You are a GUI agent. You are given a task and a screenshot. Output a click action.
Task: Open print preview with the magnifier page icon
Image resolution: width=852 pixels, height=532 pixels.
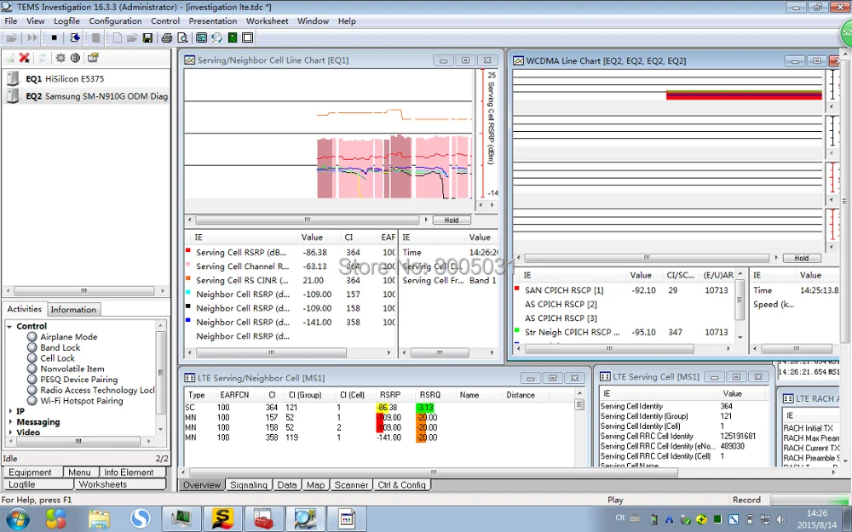click(x=182, y=37)
